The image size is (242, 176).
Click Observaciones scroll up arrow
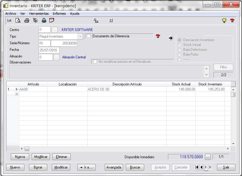coord(206,69)
